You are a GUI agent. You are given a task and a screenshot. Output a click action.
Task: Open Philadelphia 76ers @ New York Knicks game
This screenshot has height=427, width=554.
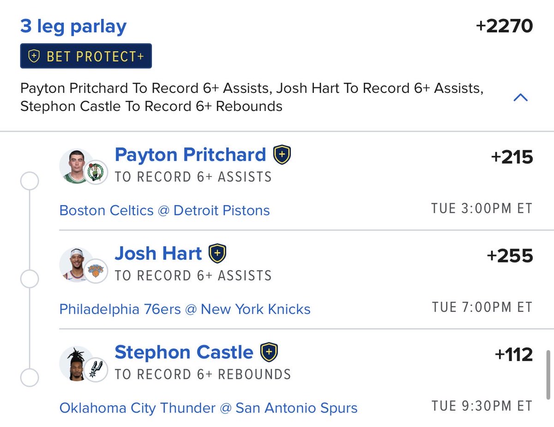coord(185,309)
